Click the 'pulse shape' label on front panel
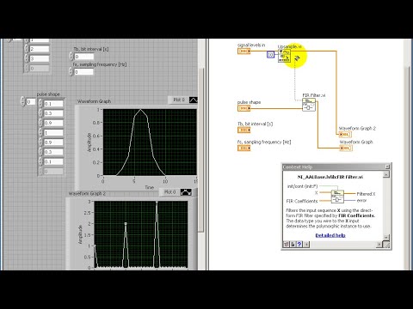The height and width of the screenshot is (309, 413). [48, 94]
